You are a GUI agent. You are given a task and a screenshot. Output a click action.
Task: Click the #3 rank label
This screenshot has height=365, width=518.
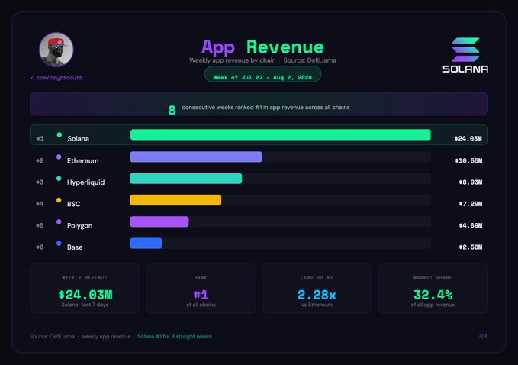pyautogui.click(x=40, y=182)
